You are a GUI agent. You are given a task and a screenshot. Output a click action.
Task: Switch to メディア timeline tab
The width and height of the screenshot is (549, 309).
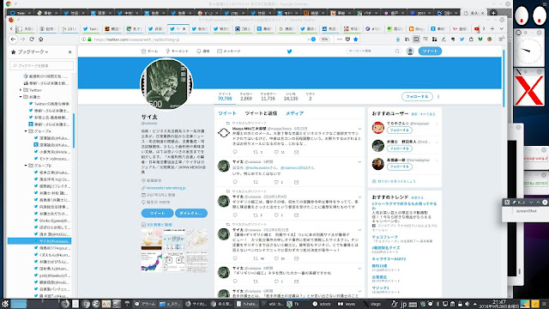pyautogui.click(x=294, y=113)
